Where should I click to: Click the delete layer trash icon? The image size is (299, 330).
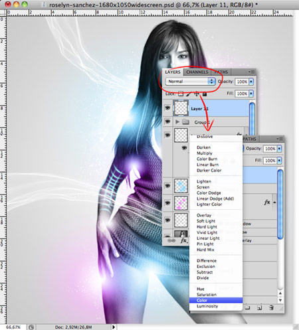[271, 307]
